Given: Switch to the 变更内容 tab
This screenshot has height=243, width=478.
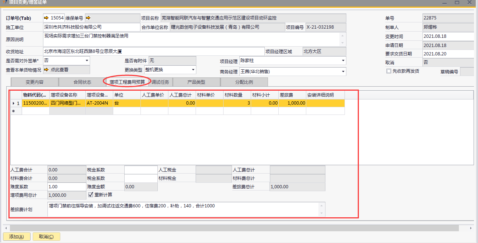Looking at the screenshot, I should pyautogui.click(x=35, y=82).
